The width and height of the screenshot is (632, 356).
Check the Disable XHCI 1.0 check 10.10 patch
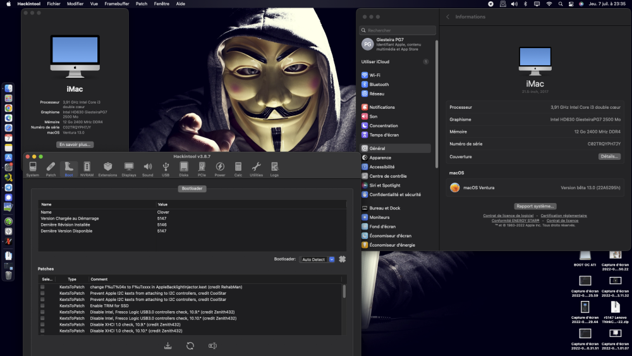[x=42, y=331]
